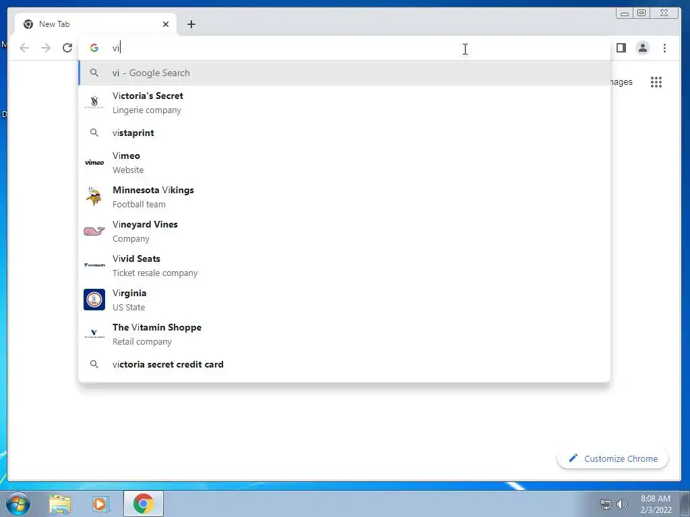Close the New Tab tab
Screen dimensions: 690x517
(x=166, y=24)
